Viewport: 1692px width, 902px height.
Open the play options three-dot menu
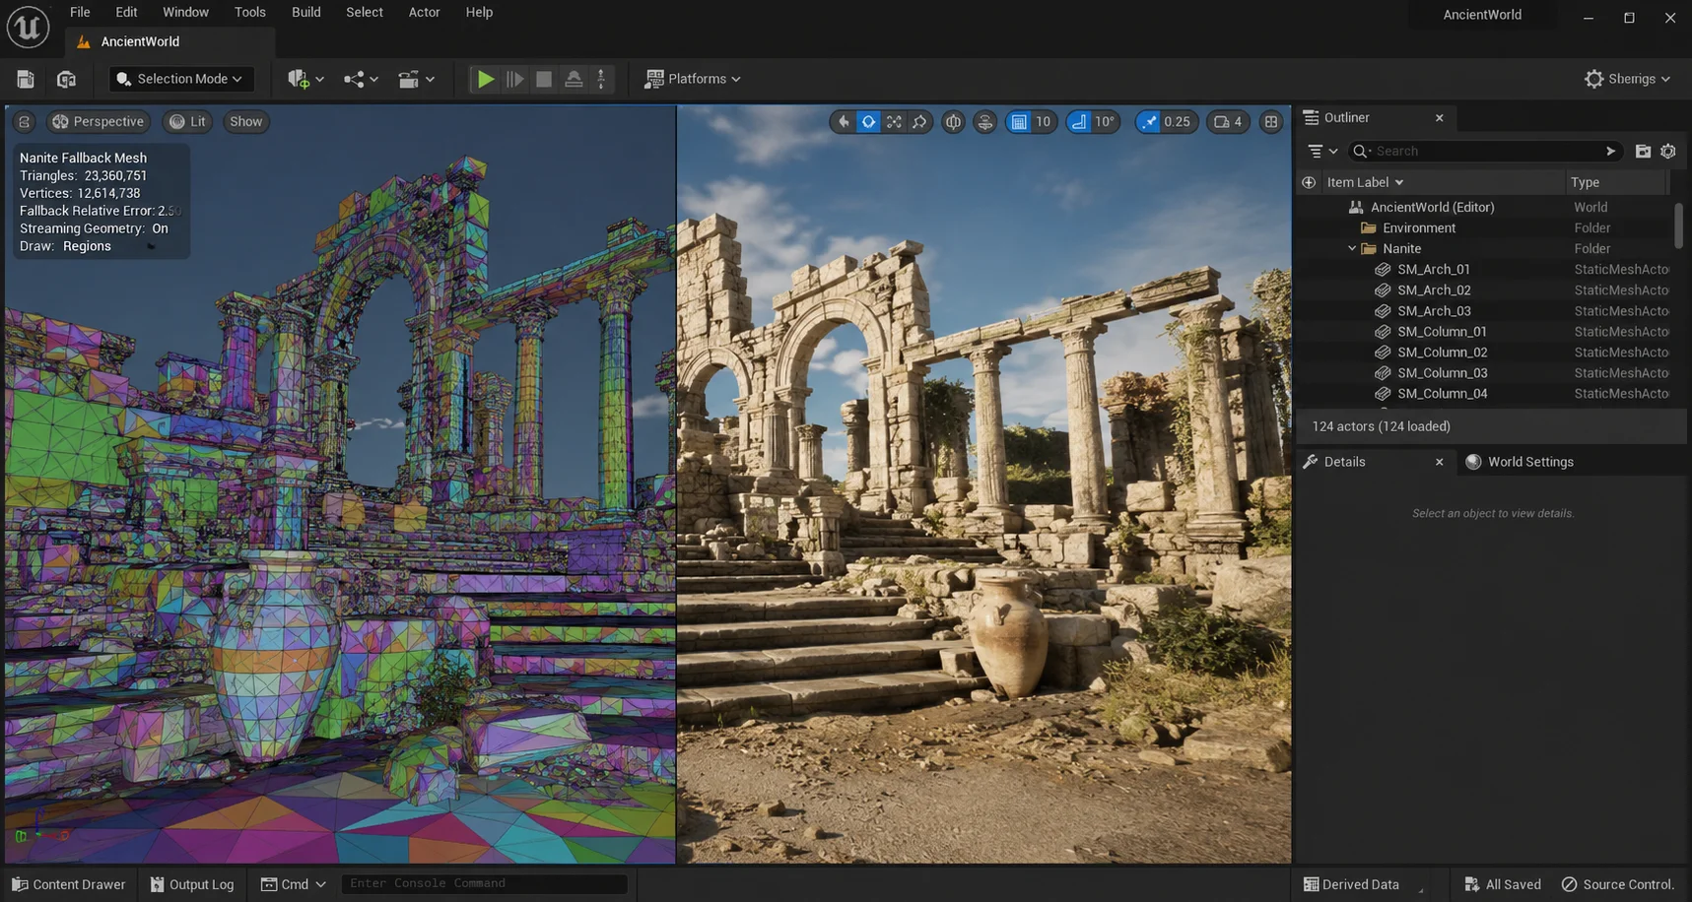click(x=601, y=79)
